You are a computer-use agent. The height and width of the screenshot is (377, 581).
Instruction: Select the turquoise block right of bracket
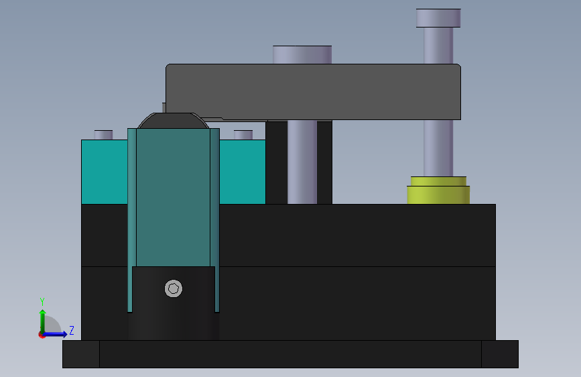243,172
